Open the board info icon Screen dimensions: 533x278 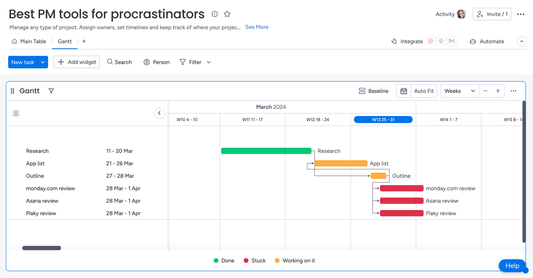click(x=215, y=14)
